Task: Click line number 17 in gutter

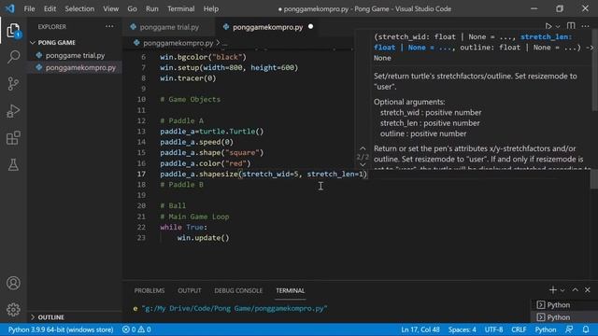Action: point(141,174)
